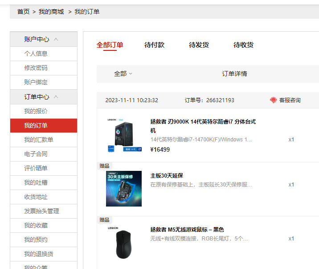Open the 30天主板保修 gift thumbnail
319x269 pixels.
coord(124,189)
